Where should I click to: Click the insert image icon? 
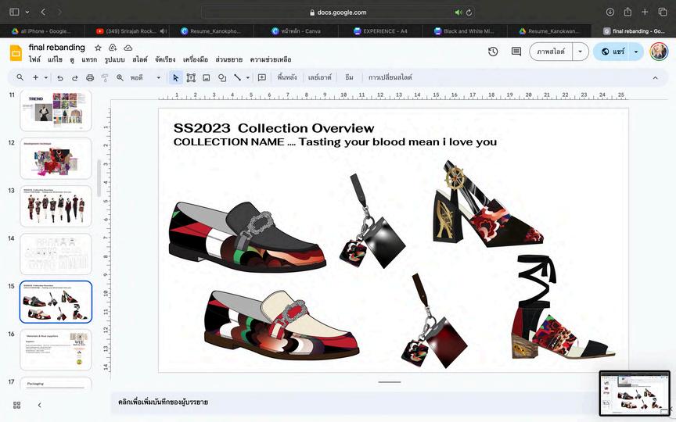pos(207,78)
